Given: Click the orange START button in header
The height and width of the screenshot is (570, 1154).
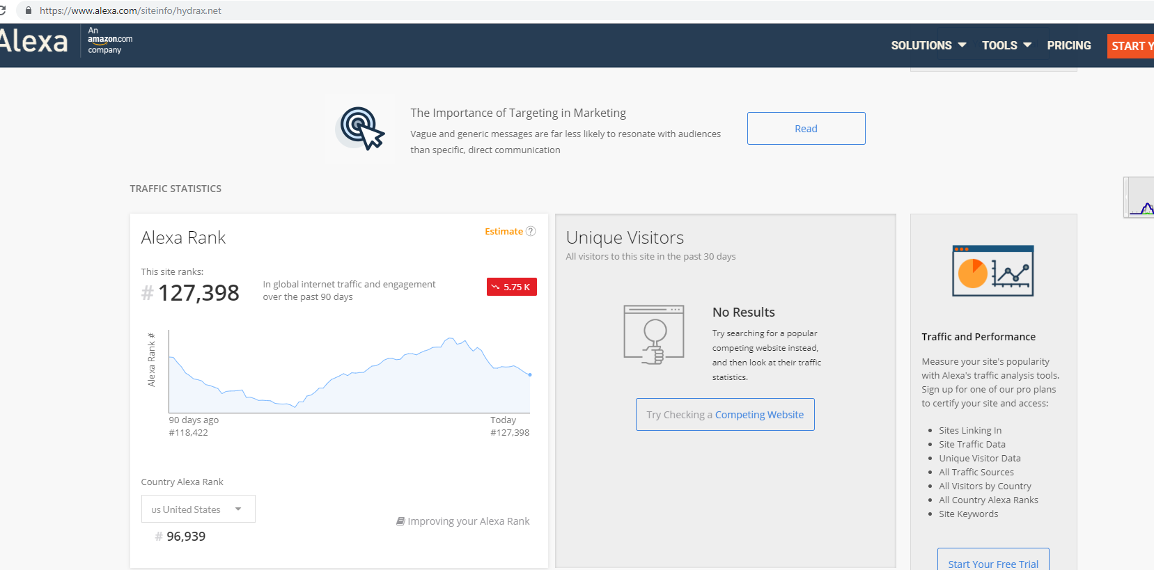Looking at the screenshot, I should click(1130, 46).
